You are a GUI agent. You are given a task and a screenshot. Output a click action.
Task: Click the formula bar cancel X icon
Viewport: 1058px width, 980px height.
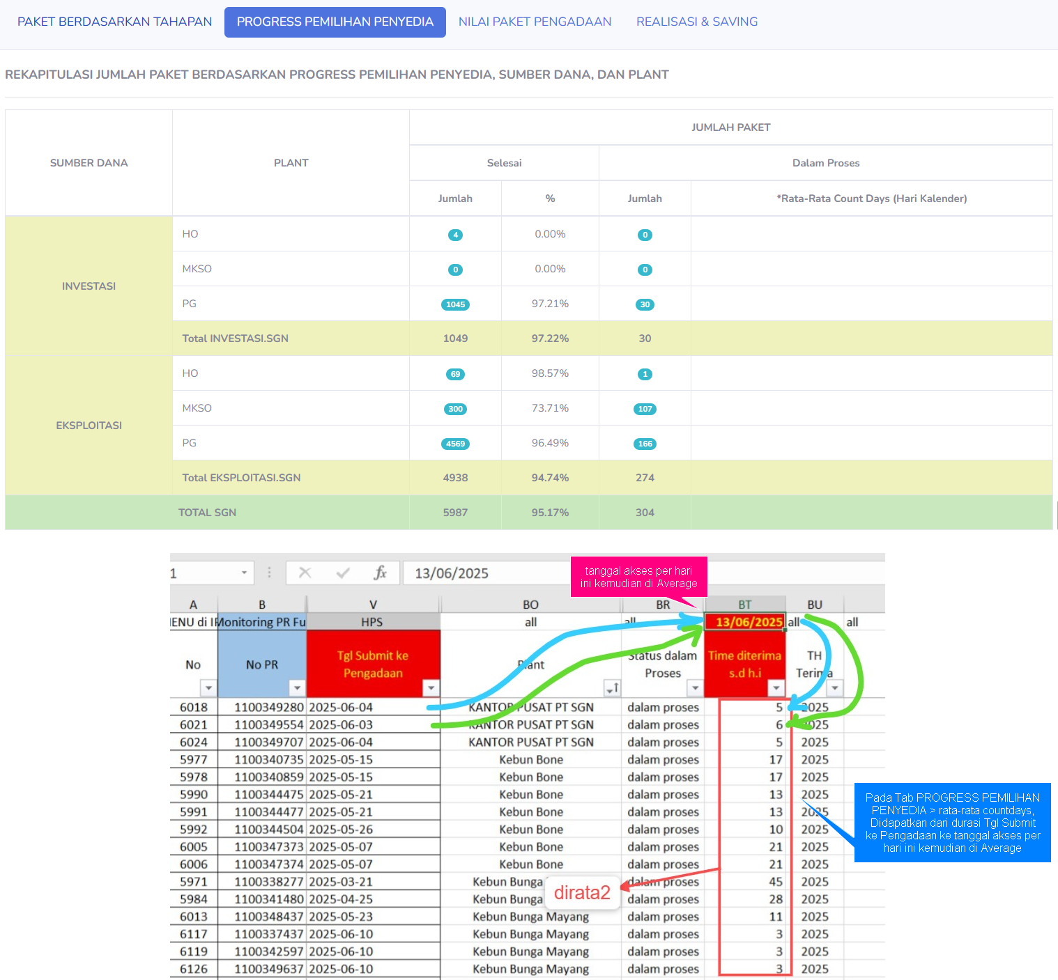point(305,573)
